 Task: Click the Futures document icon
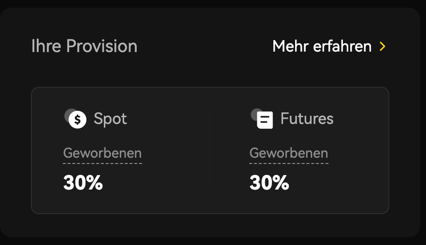click(x=265, y=120)
